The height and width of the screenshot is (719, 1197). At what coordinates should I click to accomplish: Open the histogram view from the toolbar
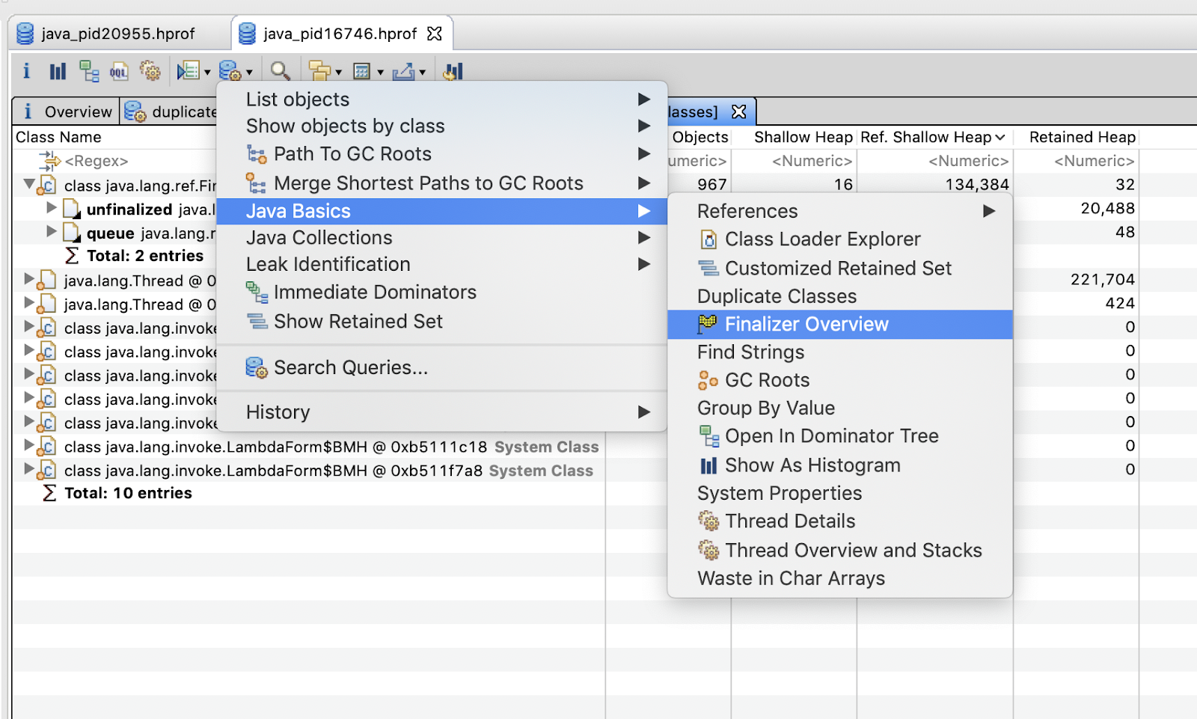[57, 70]
